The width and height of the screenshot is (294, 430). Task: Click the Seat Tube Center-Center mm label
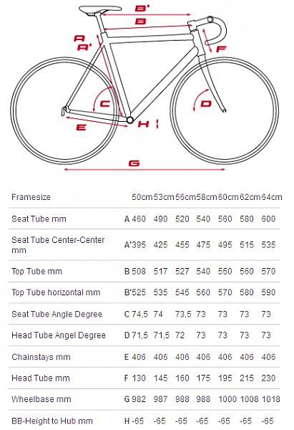pos(58,245)
